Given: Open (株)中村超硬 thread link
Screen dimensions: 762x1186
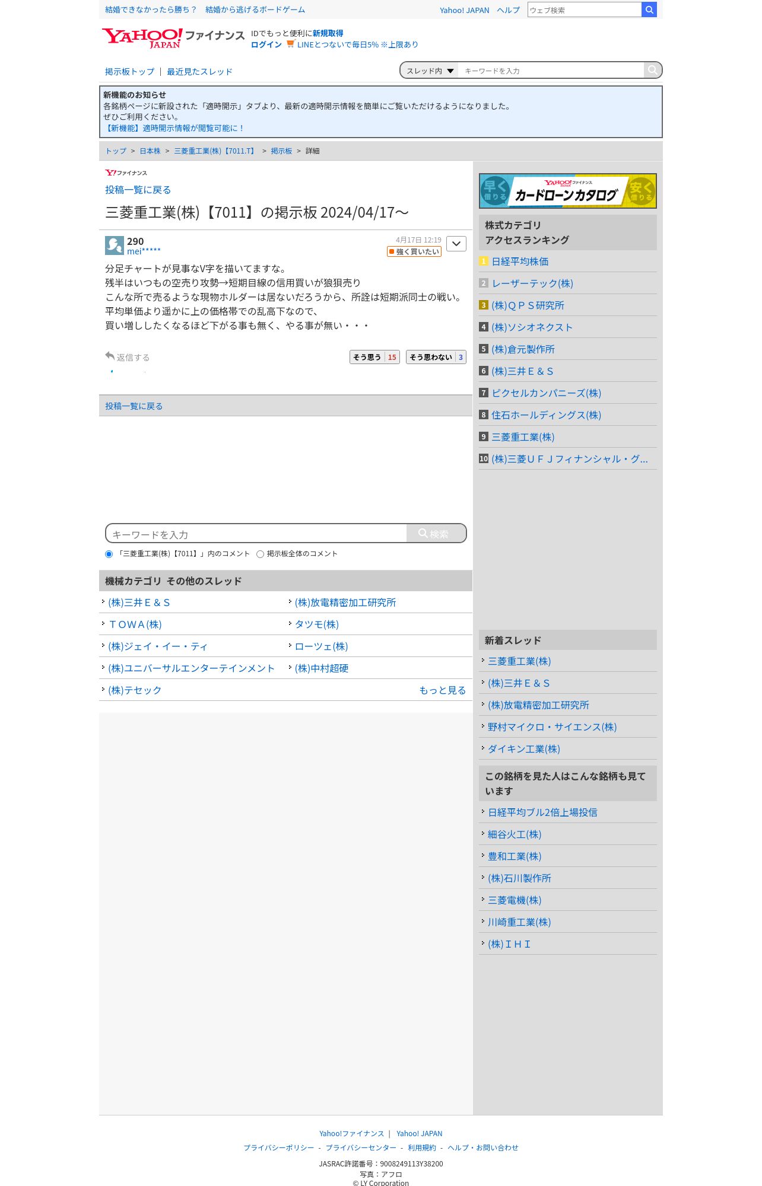Looking at the screenshot, I should pyautogui.click(x=322, y=668).
